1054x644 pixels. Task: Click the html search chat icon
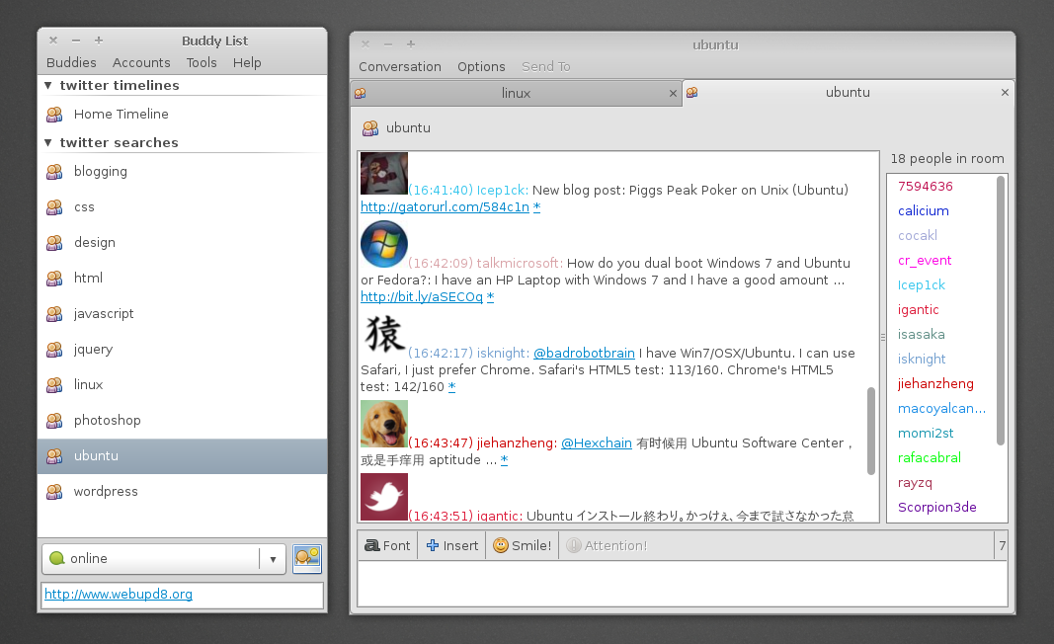pyautogui.click(x=54, y=278)
